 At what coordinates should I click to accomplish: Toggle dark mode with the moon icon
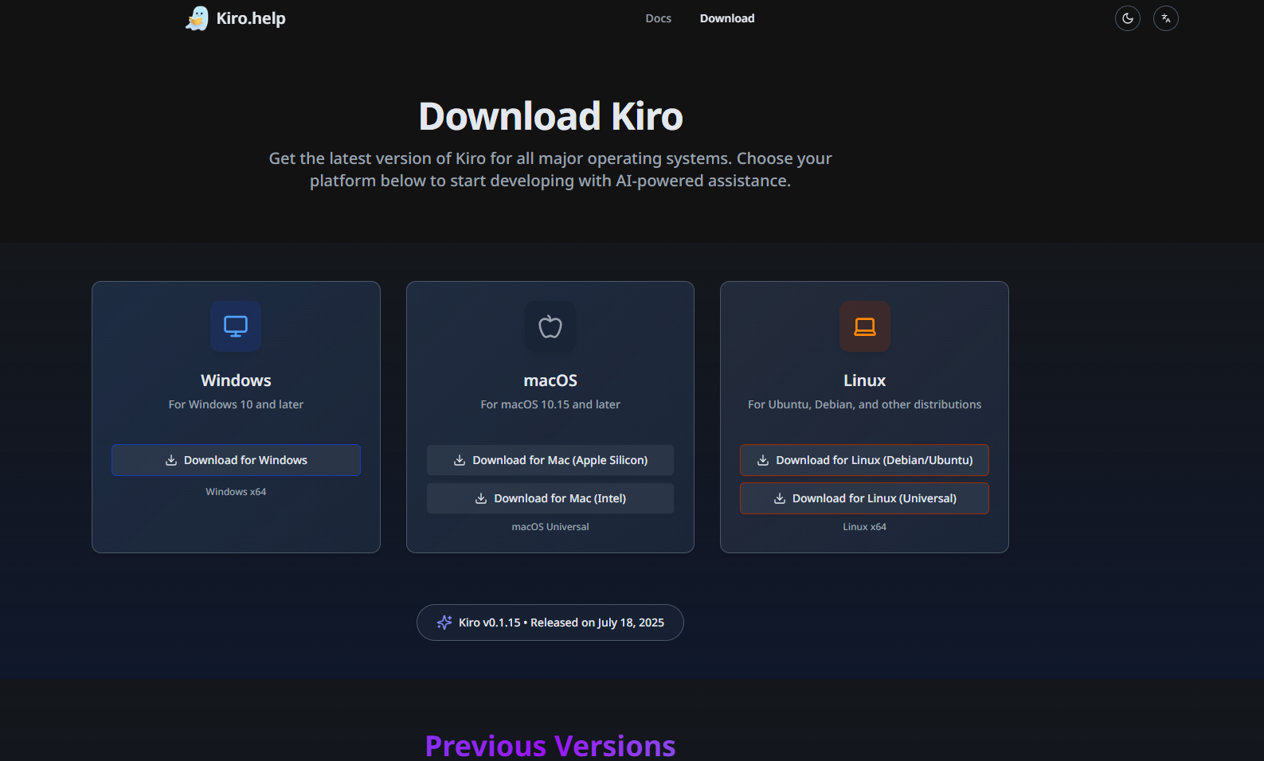point(1128,18)
